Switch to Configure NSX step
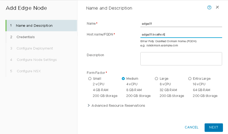 28,71
